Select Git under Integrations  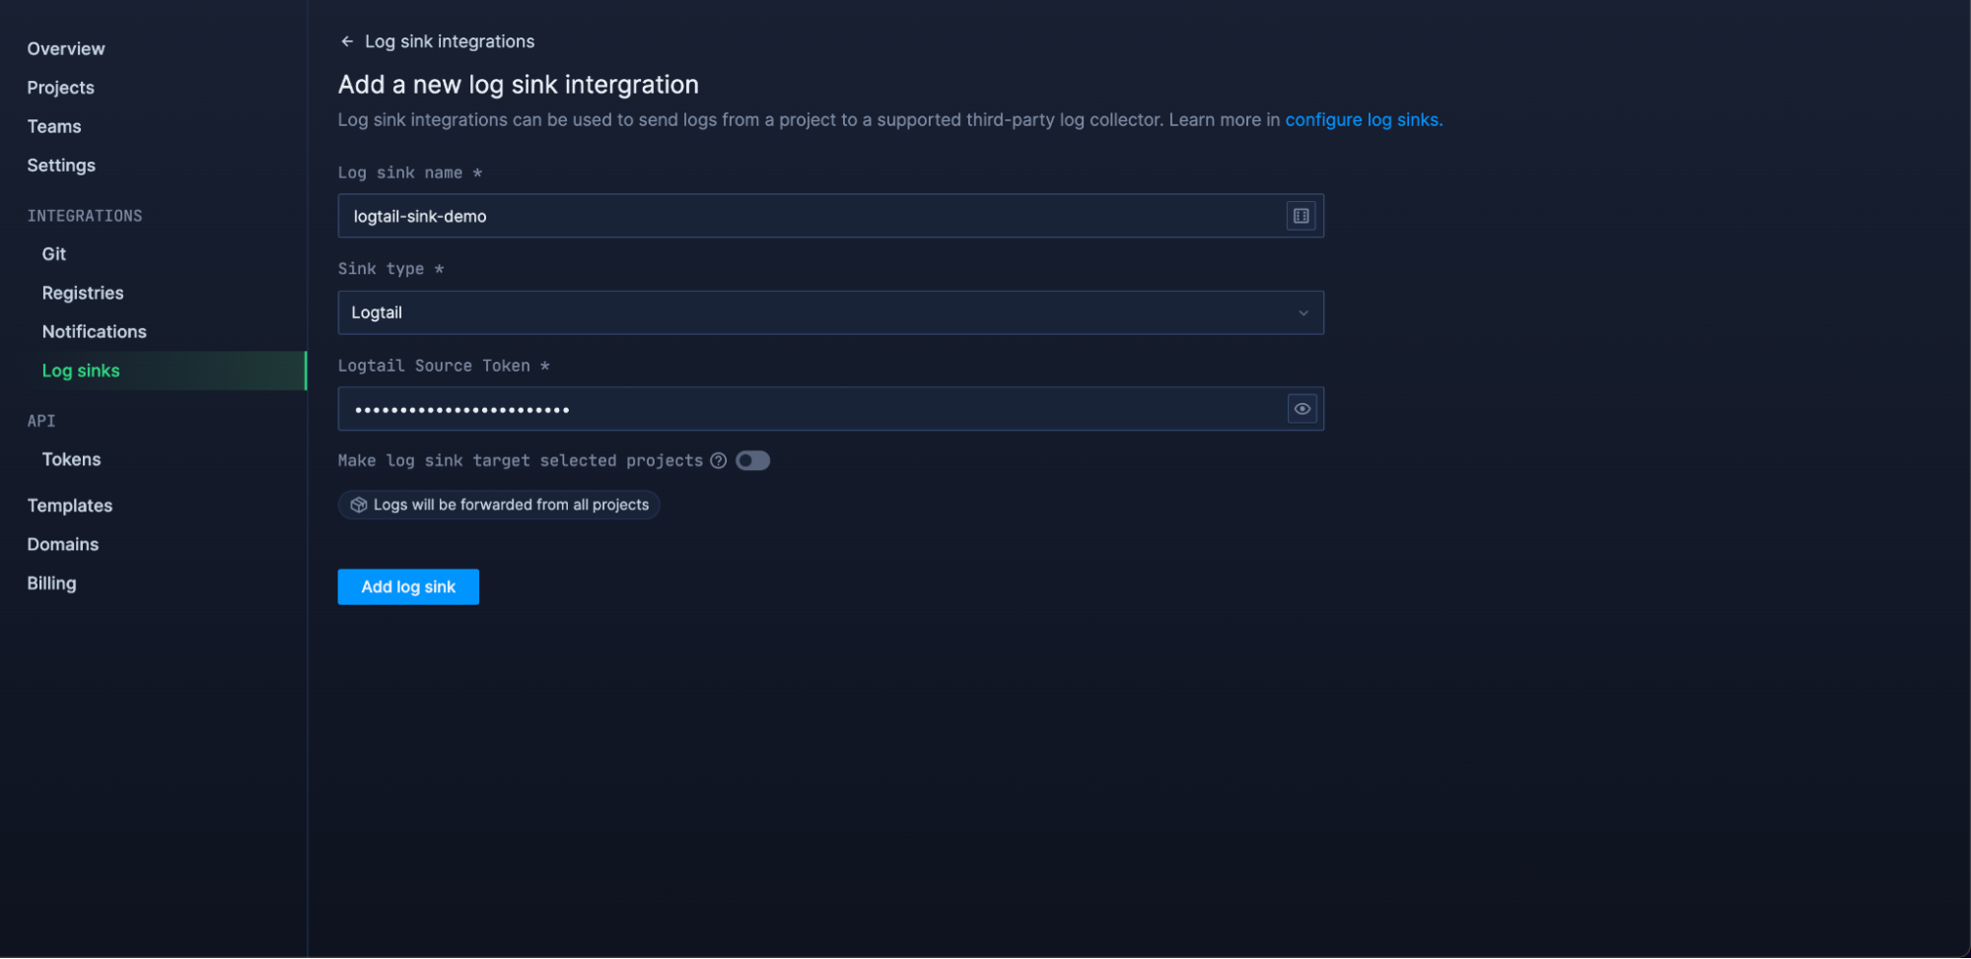point(54,254)
